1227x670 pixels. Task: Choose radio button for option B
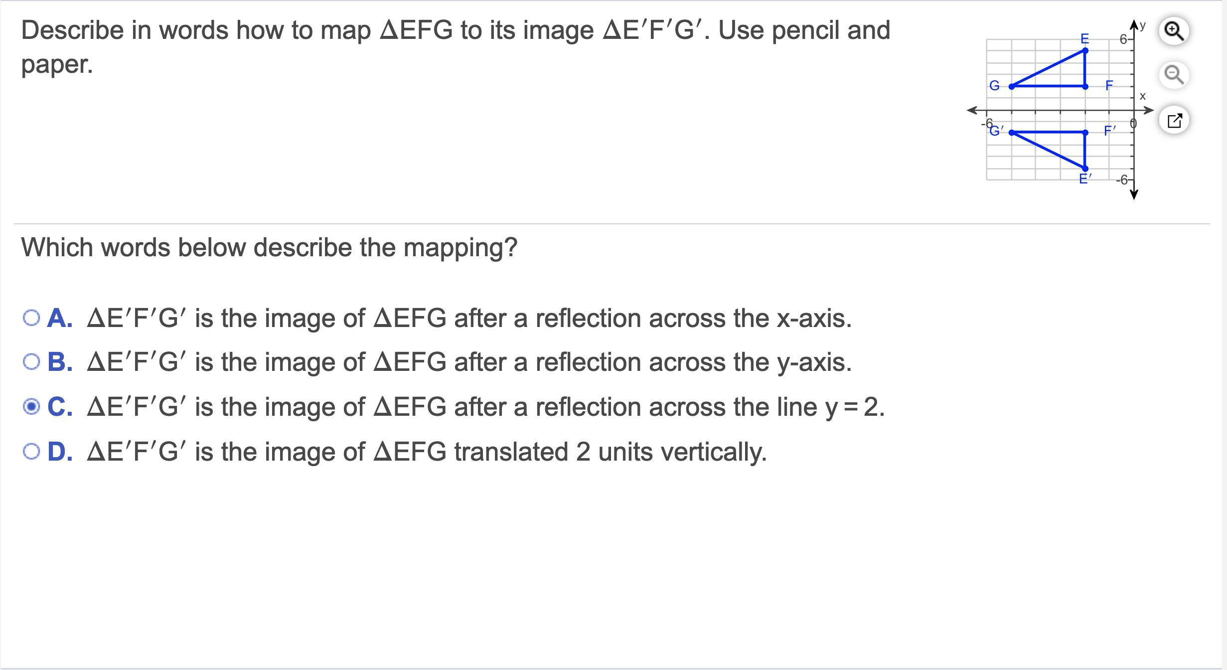point(31,362)
